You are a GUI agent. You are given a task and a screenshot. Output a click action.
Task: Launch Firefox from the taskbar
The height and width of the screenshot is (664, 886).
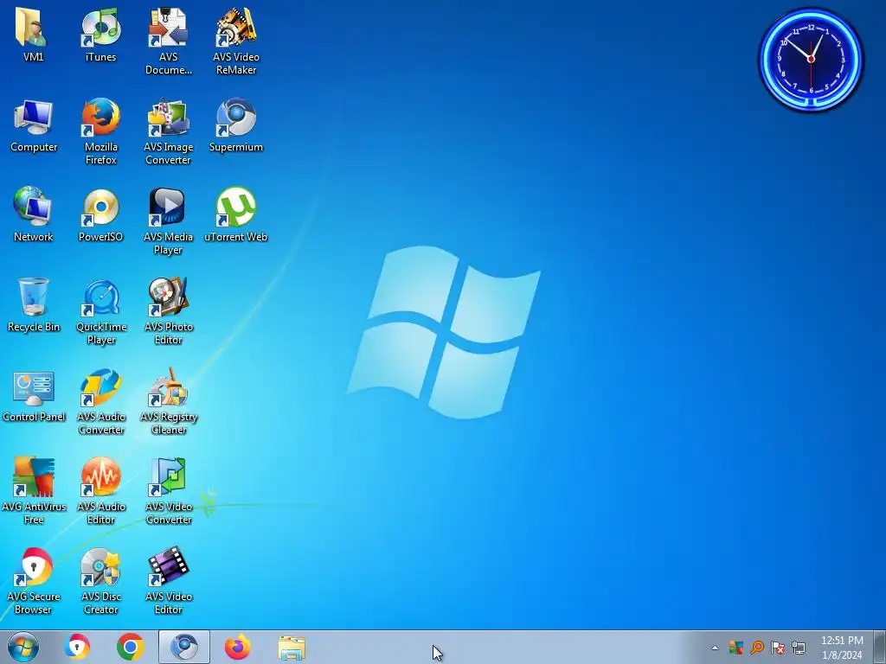[x=238, y=647]
